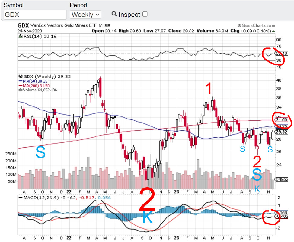Image resolution: width=294 pixels, height=242 pixels.
Task: Click the MACD(12,26,9) legend label
Action: pos(41,198)
